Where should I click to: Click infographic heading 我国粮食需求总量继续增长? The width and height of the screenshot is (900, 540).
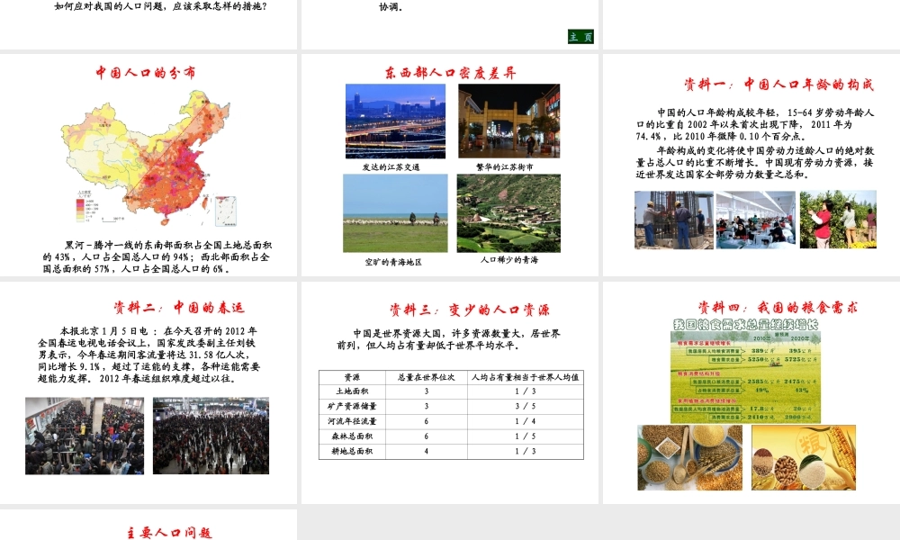[745, 325]
